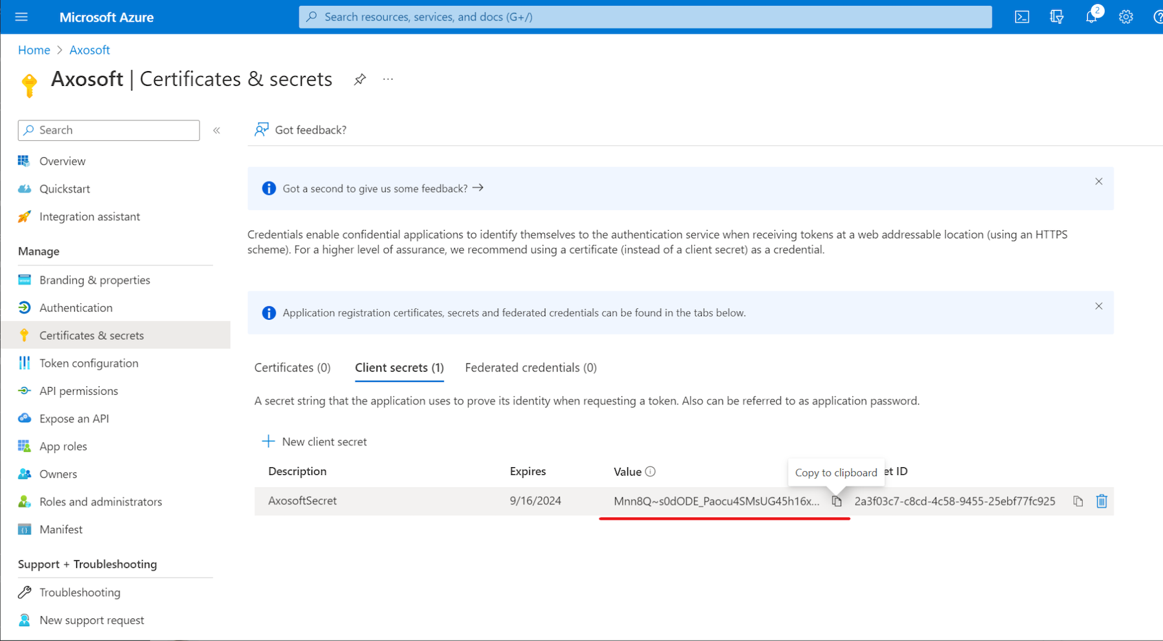Copy the client secret value to clipboard
The height and width of the screenshot is (641, 1163).
[x=837, y=501]
